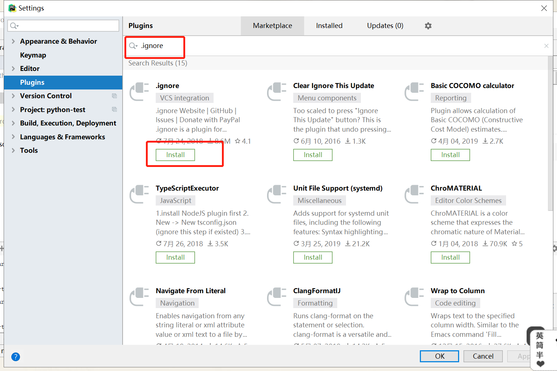Image resolution: width=557 pixels, height=371 pixels.
Task: Select Keymap in settings tree
Action: click(33, 55)
